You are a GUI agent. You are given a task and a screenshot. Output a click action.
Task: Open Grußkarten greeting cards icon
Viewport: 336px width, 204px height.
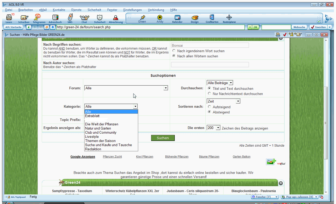pyautogui.click(x=212, y=18)
